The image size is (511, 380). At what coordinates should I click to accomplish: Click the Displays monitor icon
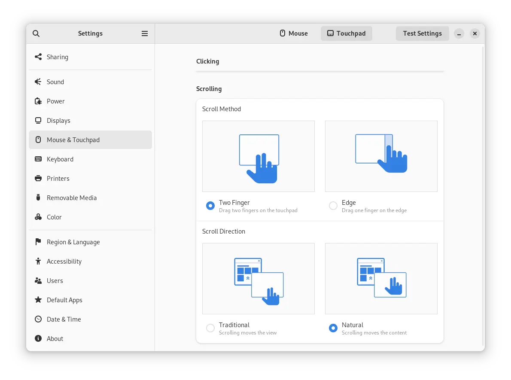click(38, 121)
